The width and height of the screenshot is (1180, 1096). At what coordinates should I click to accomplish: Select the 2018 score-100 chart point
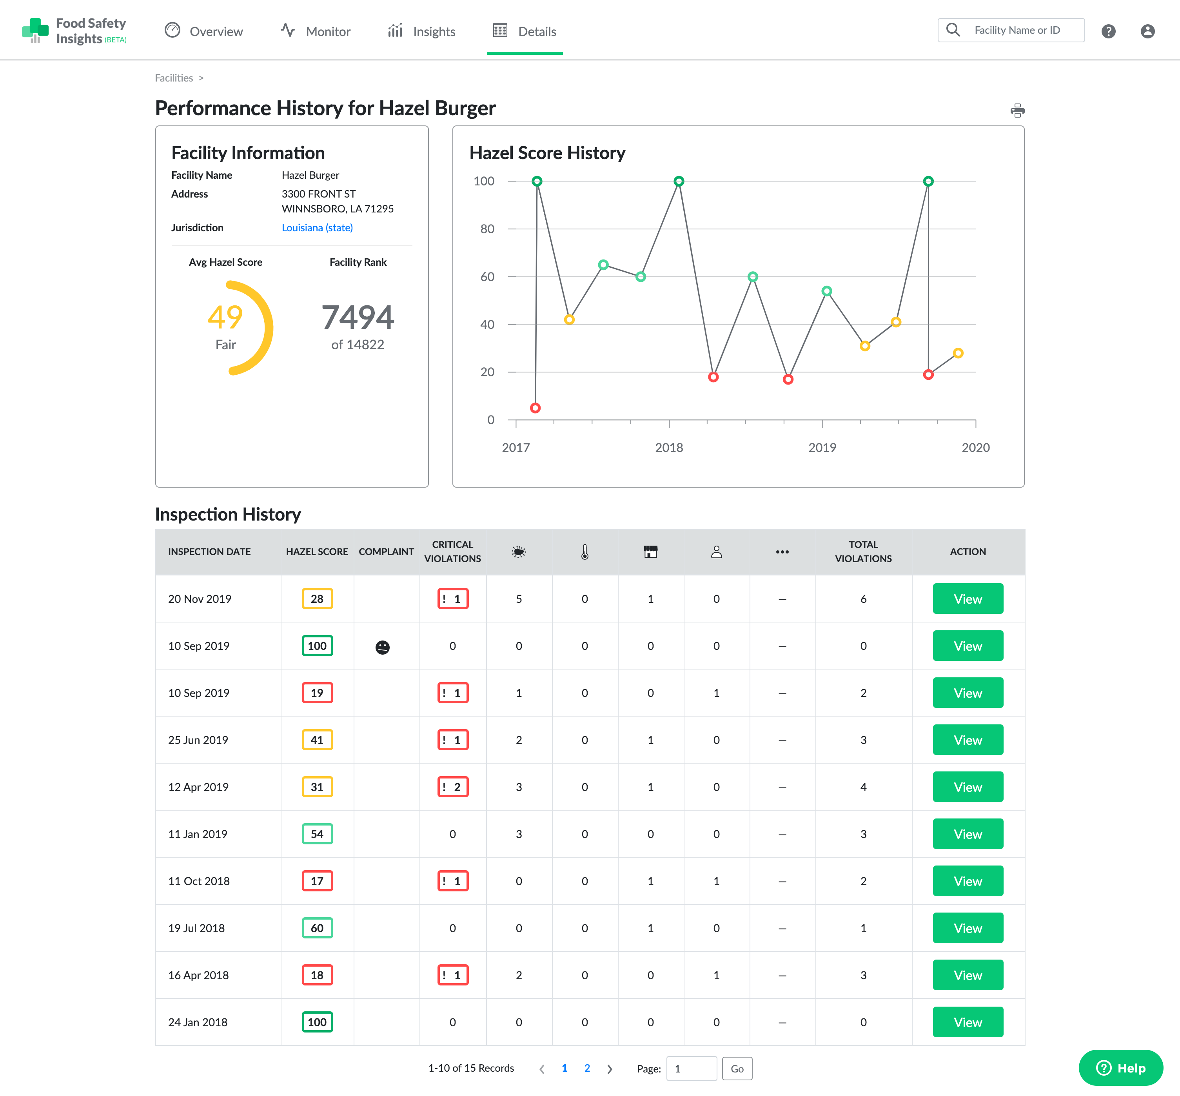click(x=679, y=181)
